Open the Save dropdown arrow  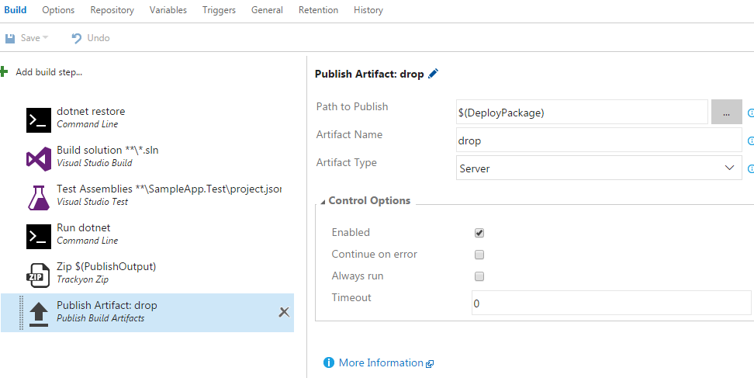pyautogui.click(x=46, y=38)
